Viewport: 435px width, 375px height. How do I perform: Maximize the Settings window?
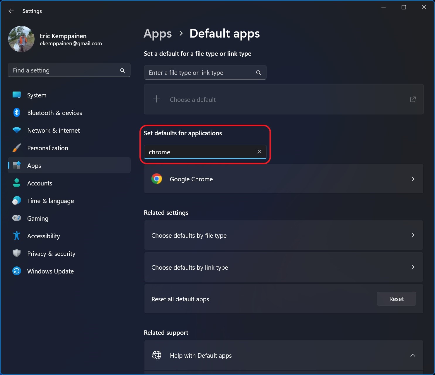404,7
